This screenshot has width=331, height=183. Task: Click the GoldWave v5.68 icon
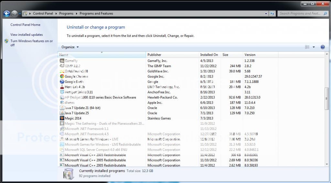click(62, 71)
